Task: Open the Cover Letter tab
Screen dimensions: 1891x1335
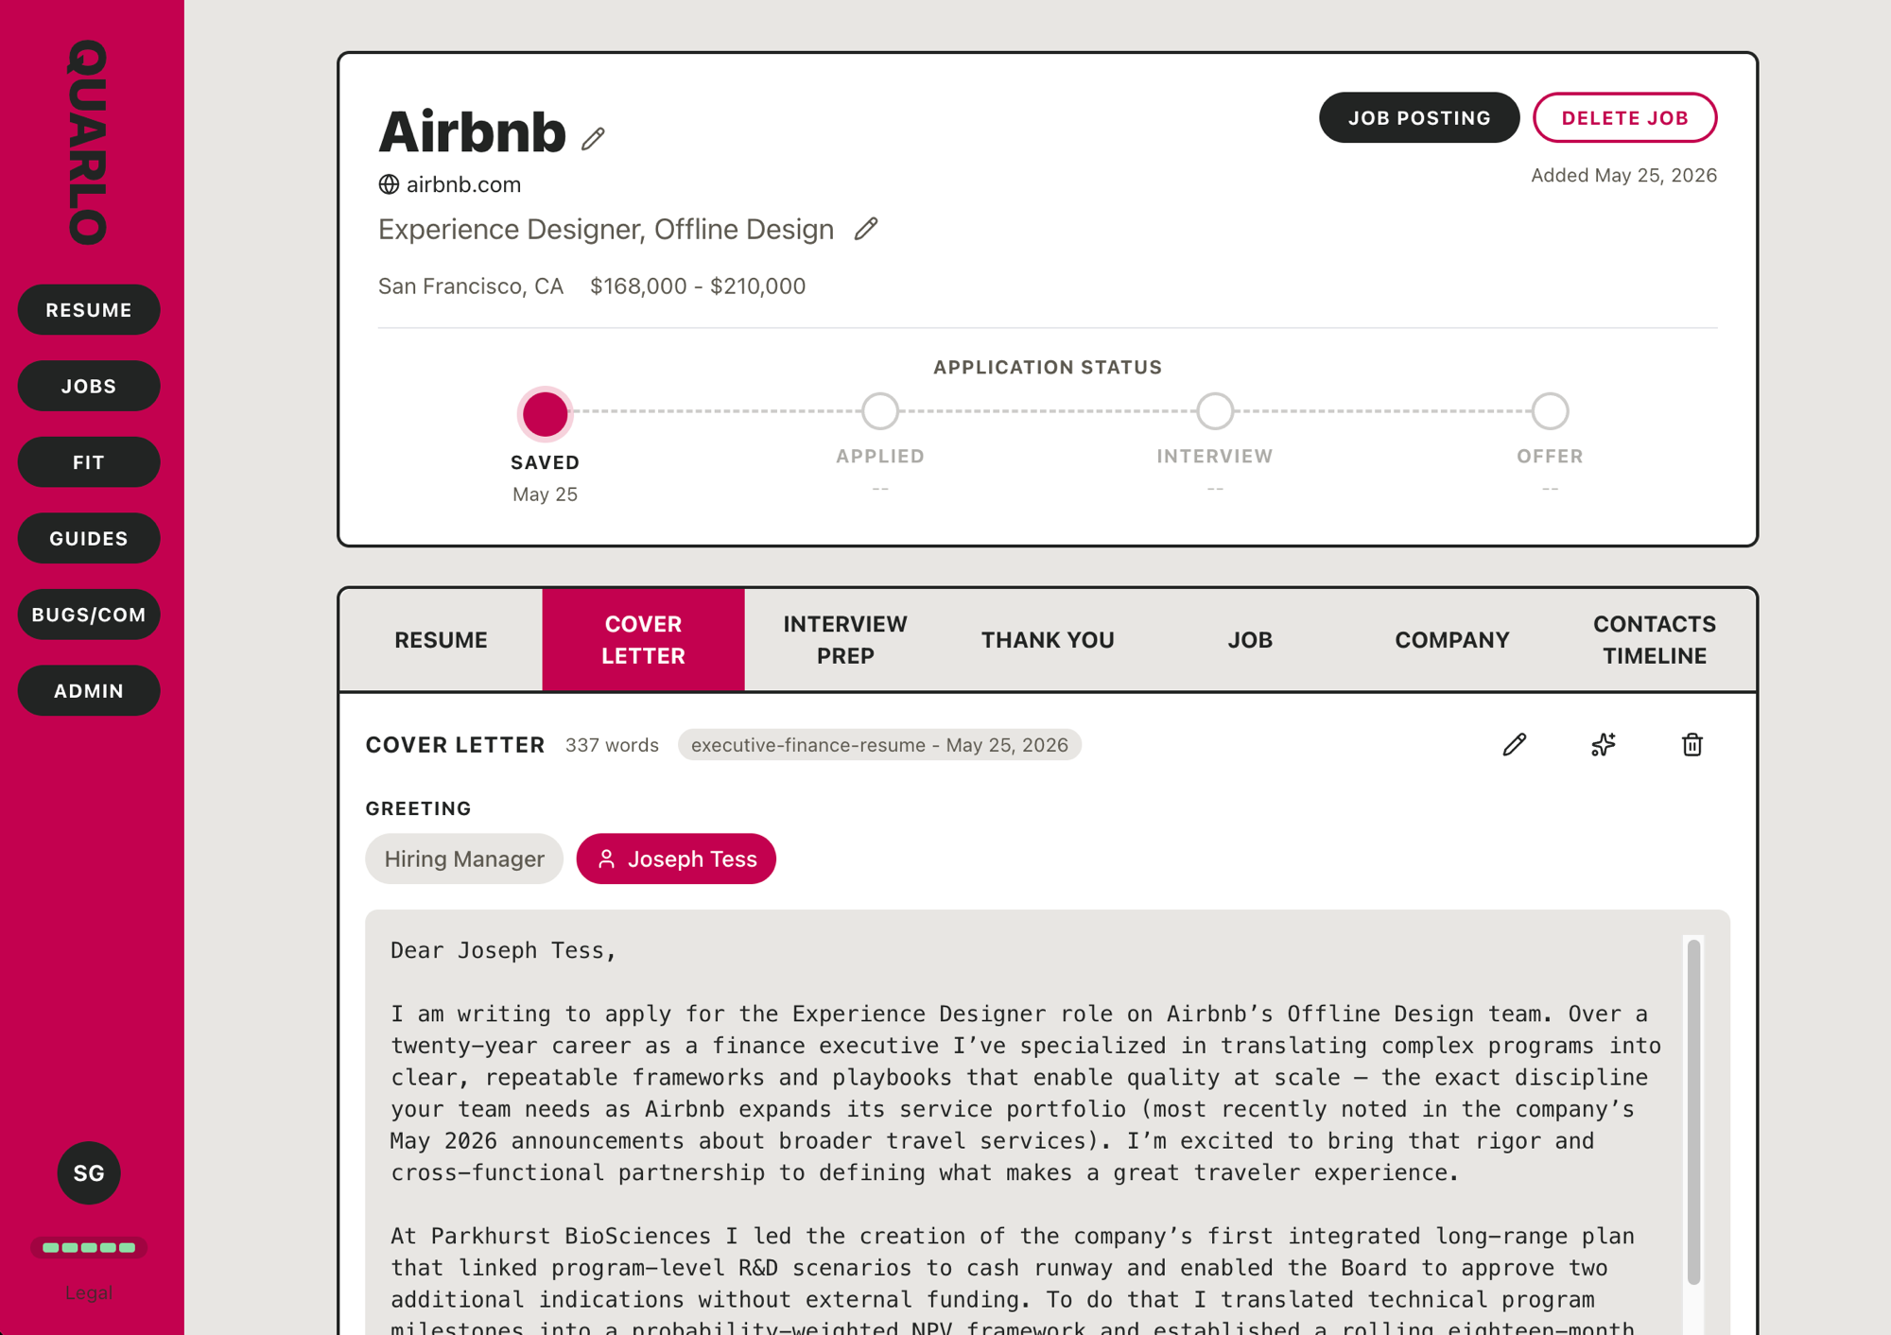Action: [643, 640]
